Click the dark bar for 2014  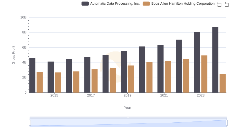[32, 75]
